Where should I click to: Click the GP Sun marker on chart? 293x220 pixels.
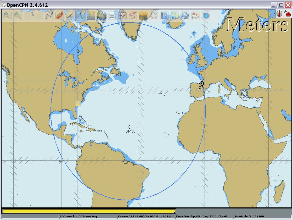click(x=128, y=127)
